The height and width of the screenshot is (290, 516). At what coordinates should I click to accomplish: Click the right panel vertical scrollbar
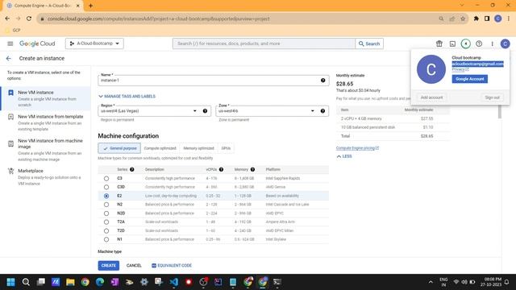(x=500, y=112)
